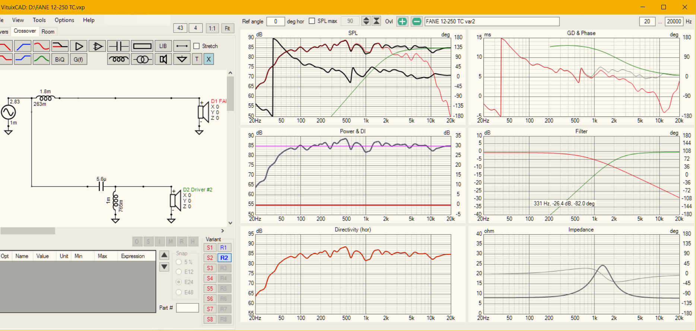Click the SPL max up/down stepper
This screenshot has height=331, width=696.
point(366,21)
